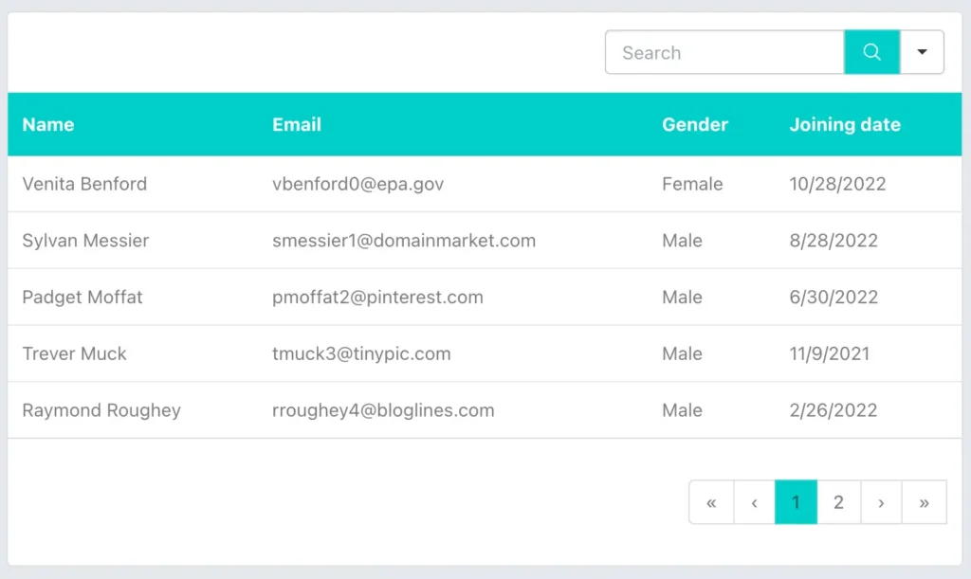Go to previous page arrow
The height and width of the screenshot is (579, 971).
[754, 502]
